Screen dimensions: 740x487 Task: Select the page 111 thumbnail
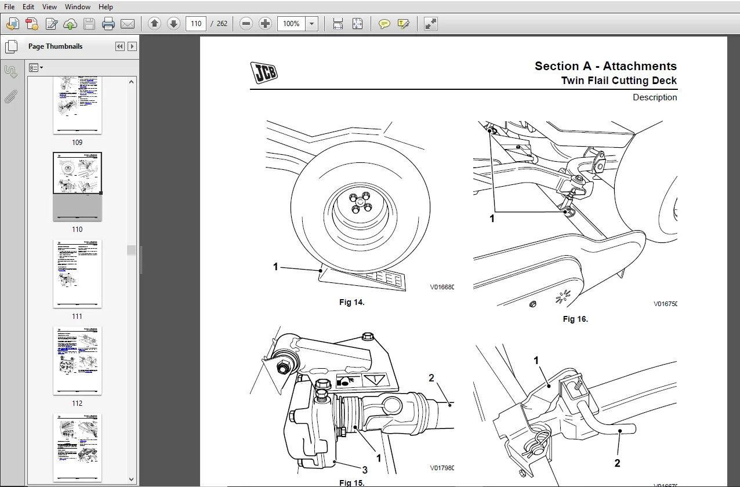77,274
